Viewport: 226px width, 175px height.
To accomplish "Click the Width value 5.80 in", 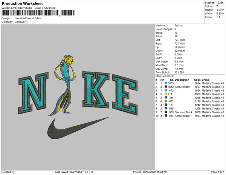I will [x=220, y=14].
